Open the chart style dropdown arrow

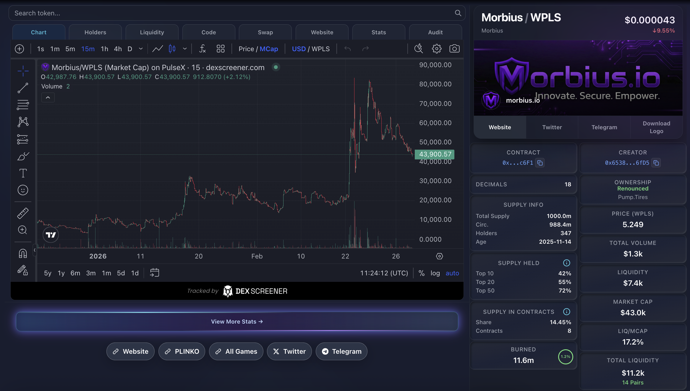click(x=185, y=49)
